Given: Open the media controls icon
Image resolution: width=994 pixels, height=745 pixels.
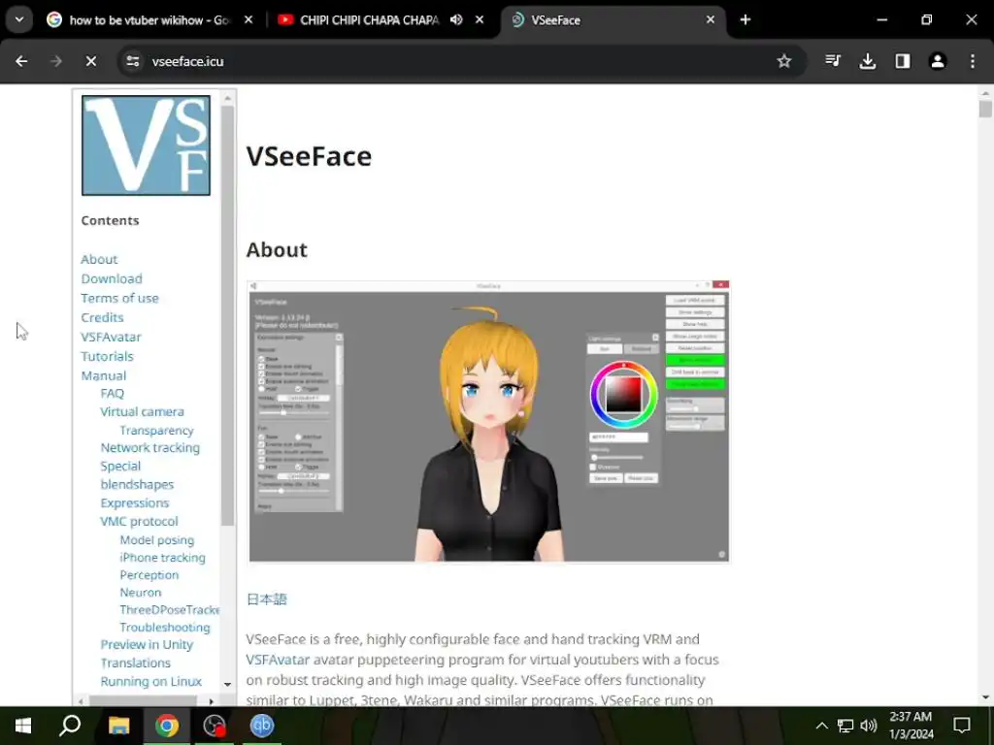Looking at the screenshot, I should point(833,61).
